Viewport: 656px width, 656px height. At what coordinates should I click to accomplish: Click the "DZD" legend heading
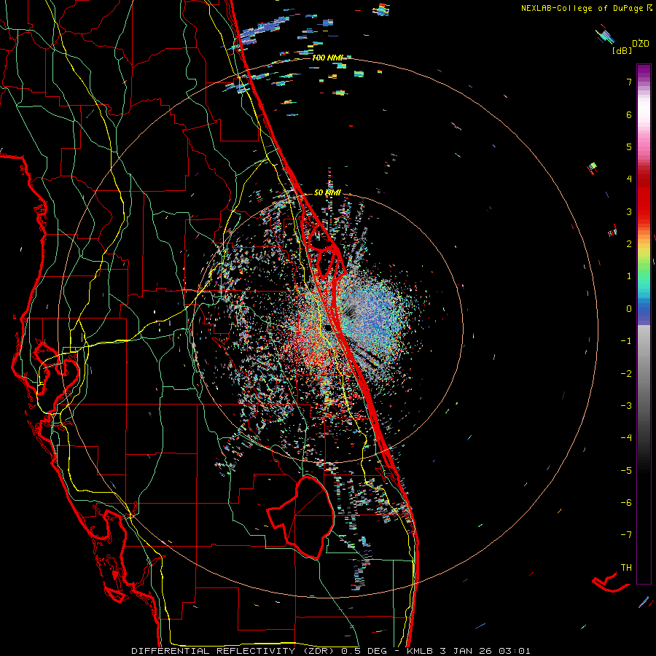641,44
